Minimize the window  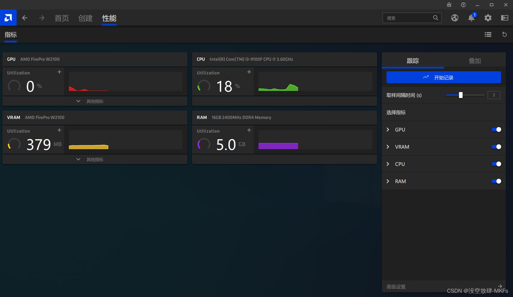tap(477, 5)
